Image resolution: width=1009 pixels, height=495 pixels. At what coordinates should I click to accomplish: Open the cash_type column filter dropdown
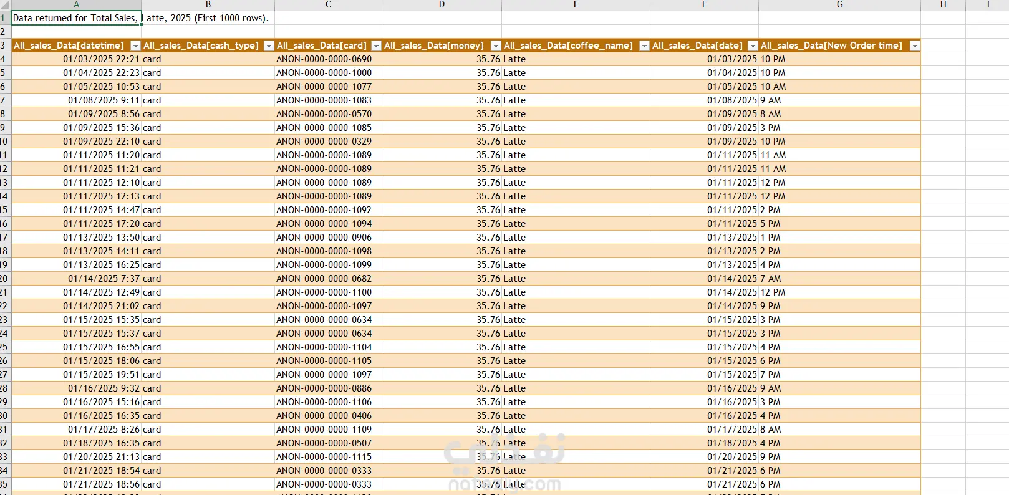(x=269, y=46)
